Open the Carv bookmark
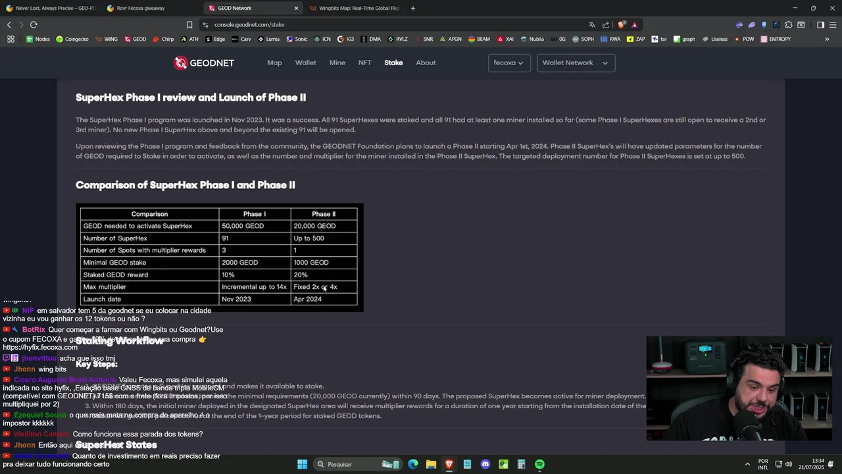This screenshot has height=474, width=842. pos(241,39)
